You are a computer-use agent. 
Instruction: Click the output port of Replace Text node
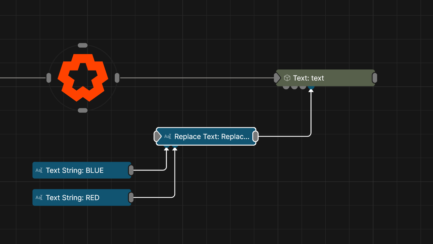click(x=255, y=136)
